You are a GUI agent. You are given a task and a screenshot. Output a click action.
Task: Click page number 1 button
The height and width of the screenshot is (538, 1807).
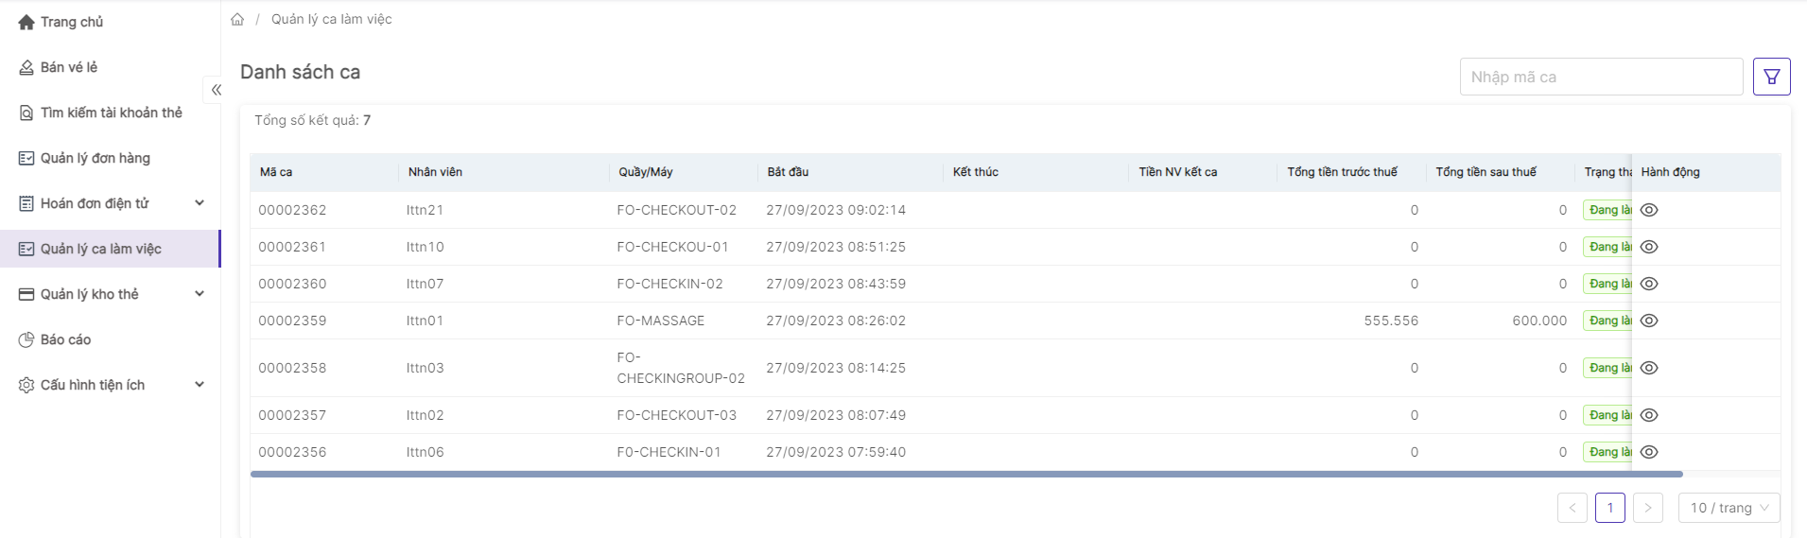[x=1609, y=508]
